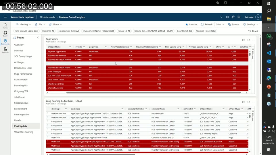
Task: Open WhatsApp from taskbar
Action: pos(269,36)
